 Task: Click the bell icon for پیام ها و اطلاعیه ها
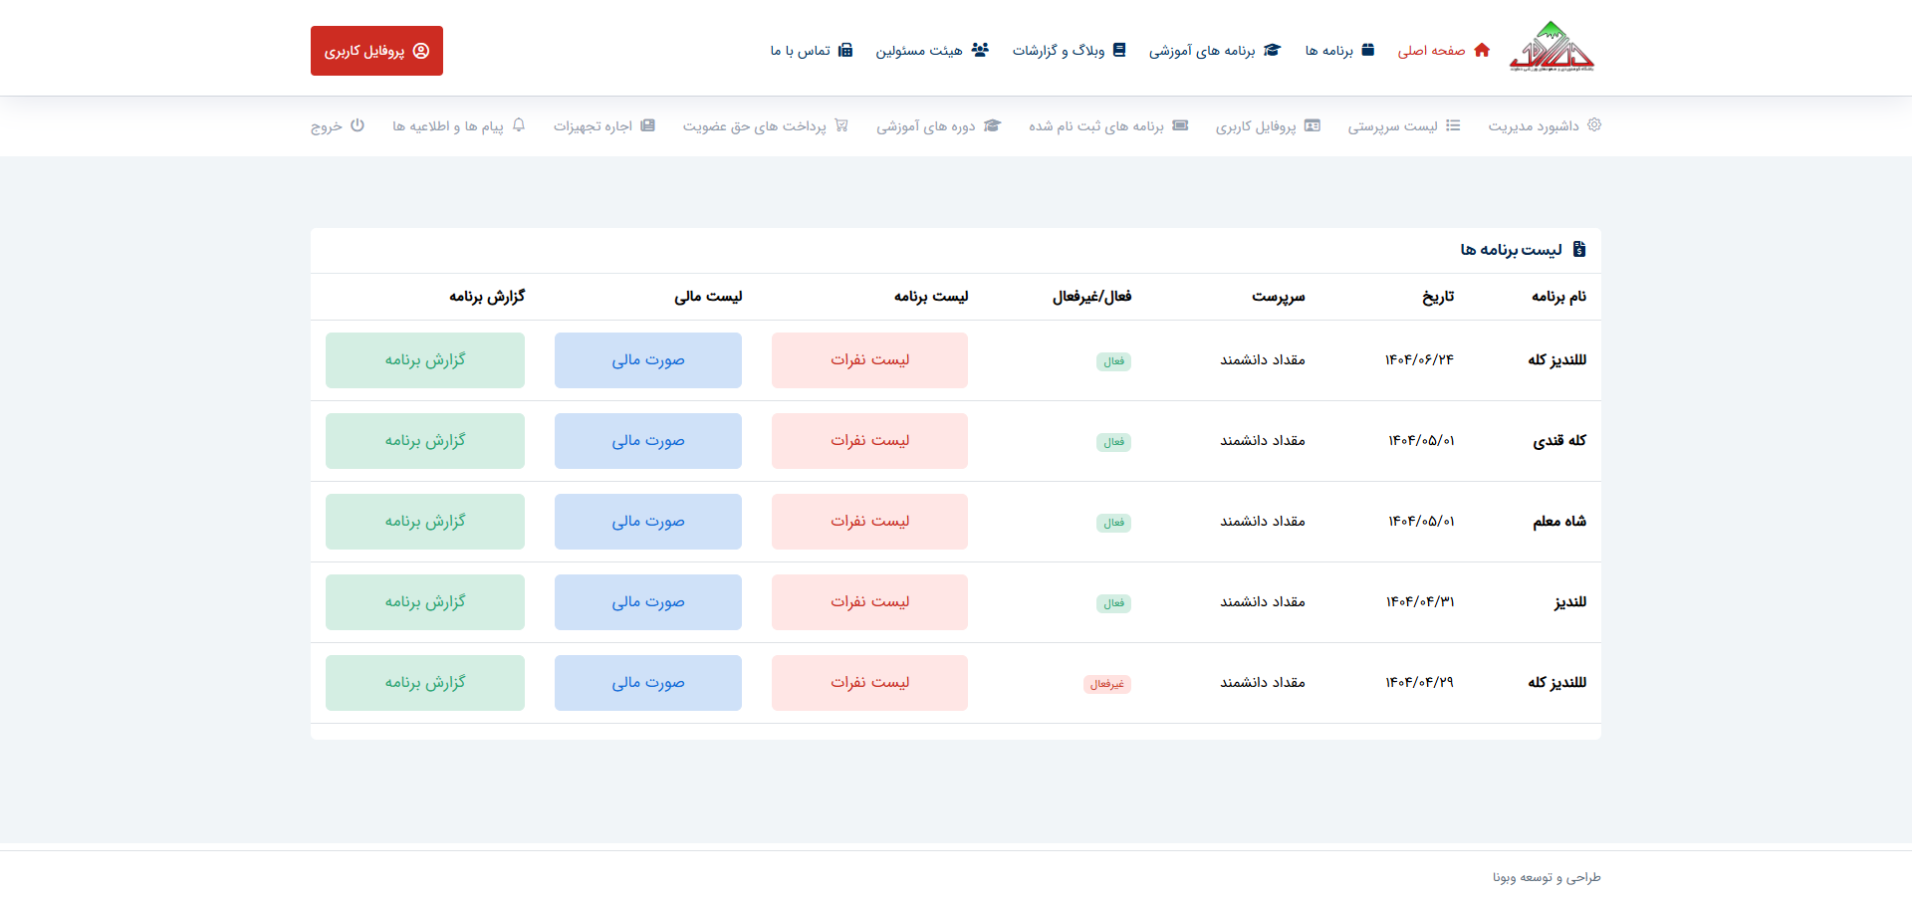tap(519, 125)
